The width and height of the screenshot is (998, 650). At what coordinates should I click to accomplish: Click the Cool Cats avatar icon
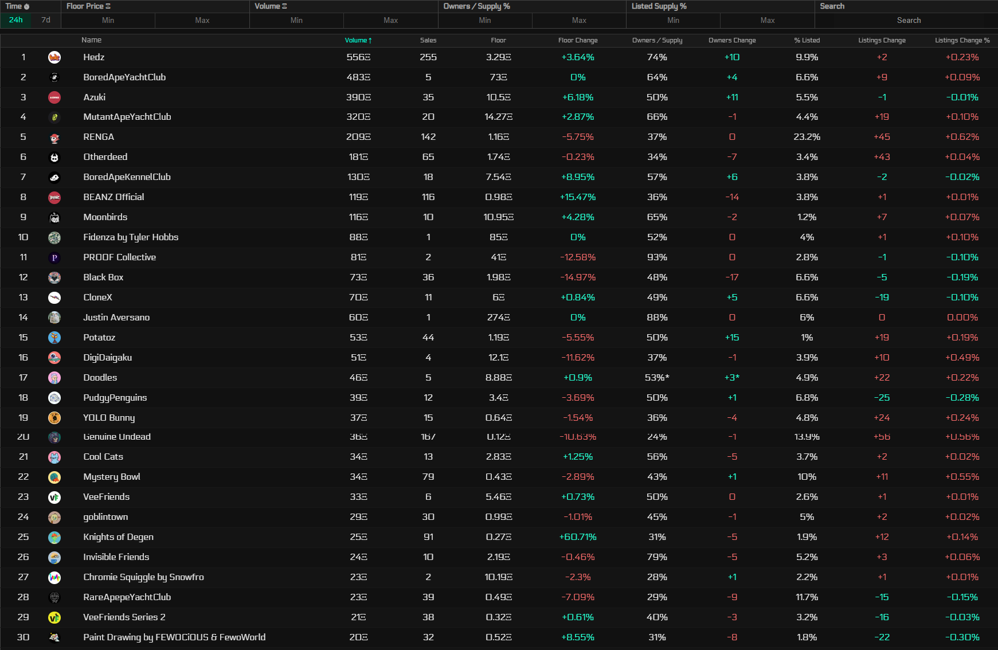(x=54, y=457)
